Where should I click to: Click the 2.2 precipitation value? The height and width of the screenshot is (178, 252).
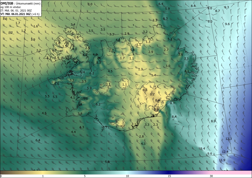tap(39, 50)
